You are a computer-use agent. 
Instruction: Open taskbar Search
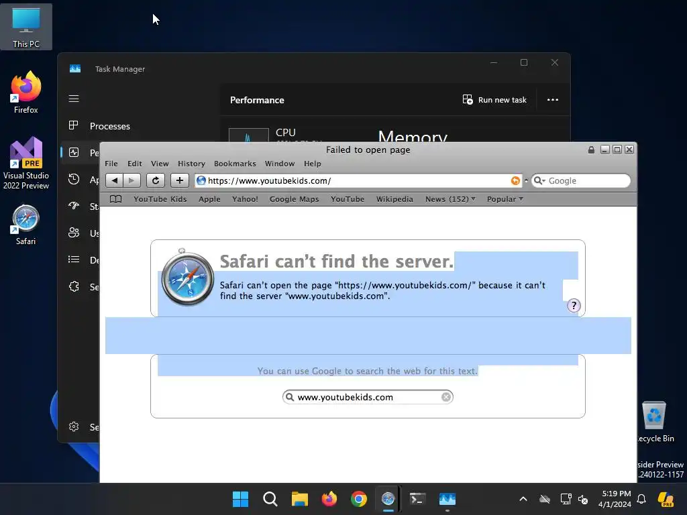point(270,499)
